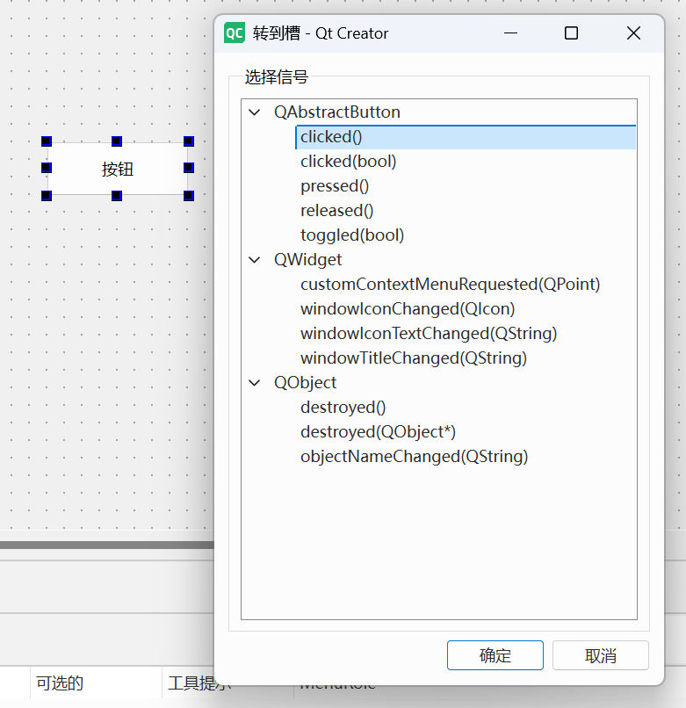The image size is (686, 708).
Task: Click the left-middle resize handle of 按钮
Action: click(x=47, y=168)
